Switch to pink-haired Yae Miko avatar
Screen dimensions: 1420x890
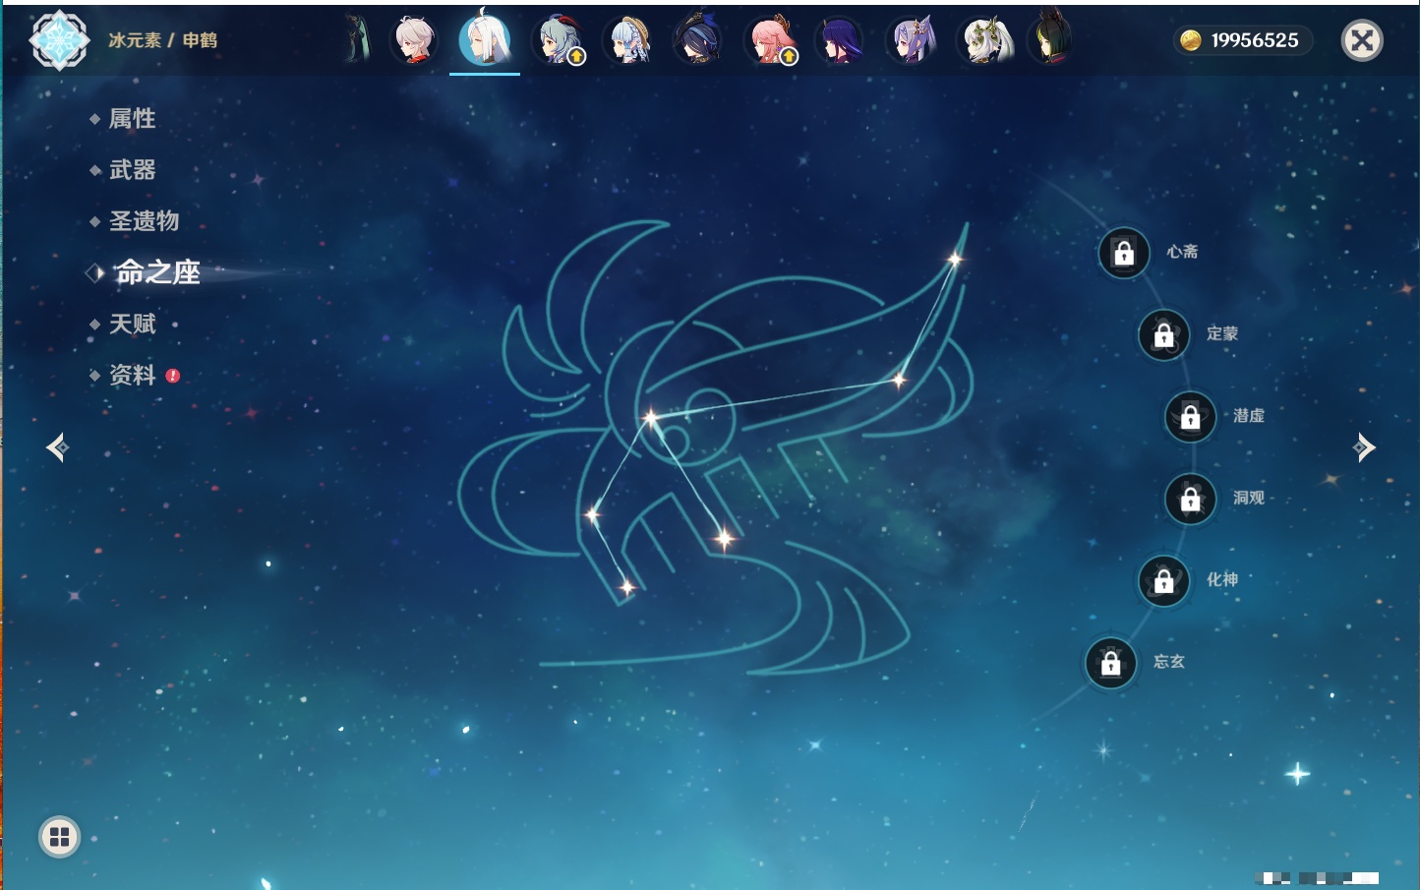click(x=769, y=40)
